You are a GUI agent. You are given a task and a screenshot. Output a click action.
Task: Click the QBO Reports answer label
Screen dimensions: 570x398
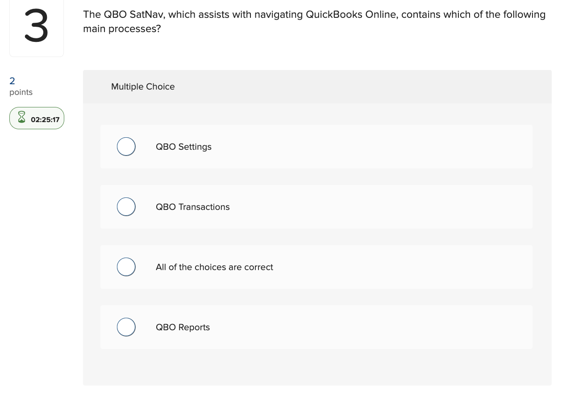pyautogui.click(x=183, y=327)
